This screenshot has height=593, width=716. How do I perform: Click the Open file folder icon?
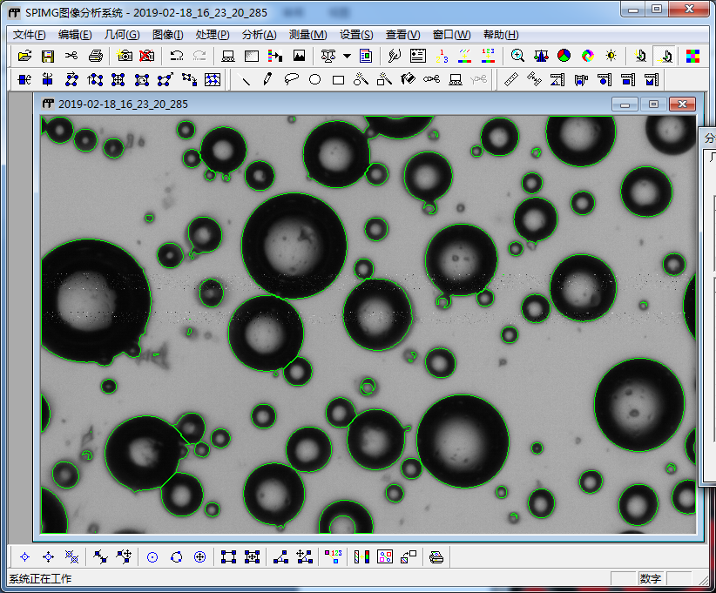(x=24, y=56)
